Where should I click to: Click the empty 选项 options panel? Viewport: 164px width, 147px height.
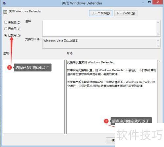(x=34, y=97)
